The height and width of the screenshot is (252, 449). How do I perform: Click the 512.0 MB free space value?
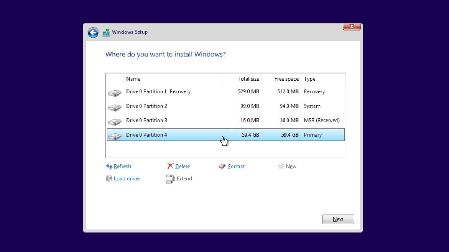(x=288, y=92)
